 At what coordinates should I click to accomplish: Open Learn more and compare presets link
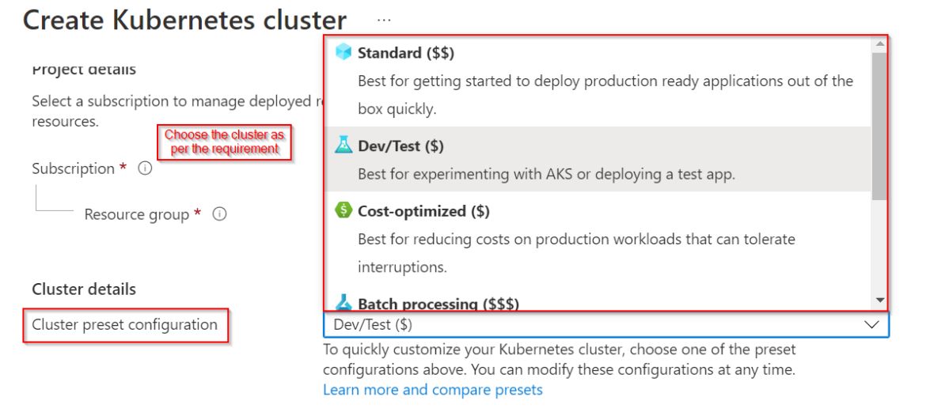433,390
